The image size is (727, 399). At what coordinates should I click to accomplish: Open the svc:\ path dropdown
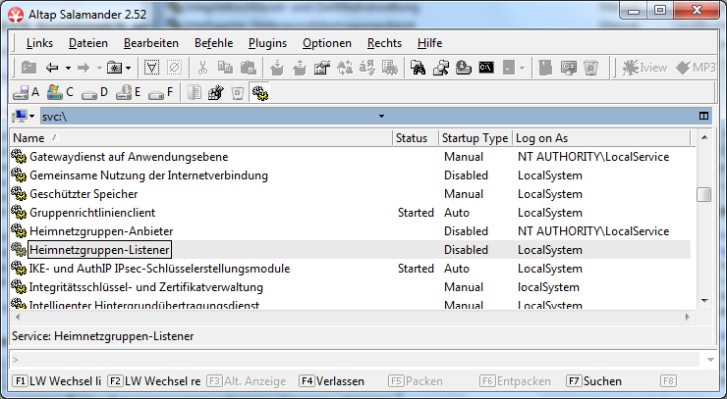[381, 116]
